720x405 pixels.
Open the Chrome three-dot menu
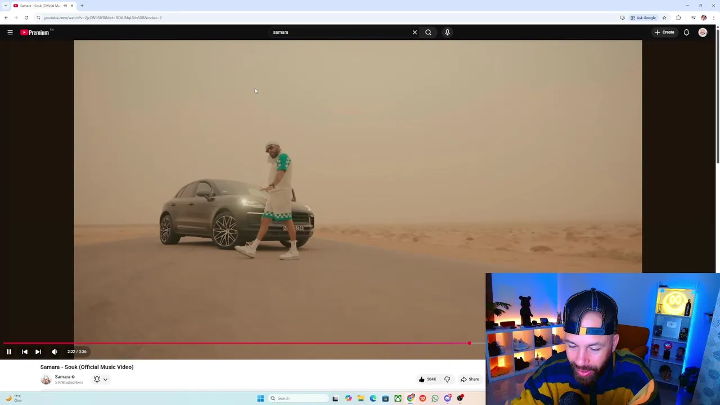tap(714, 18)
